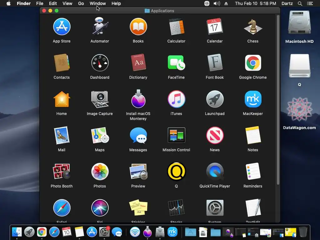Select the Stickies app icon
Image resolution: width=320 pixels, height=240 pixels.
pos(138,207)
